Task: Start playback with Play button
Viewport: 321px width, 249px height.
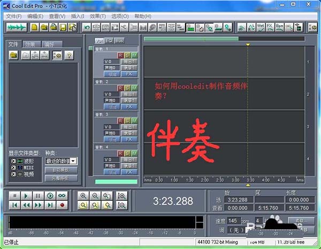Action: pos(26,195)
